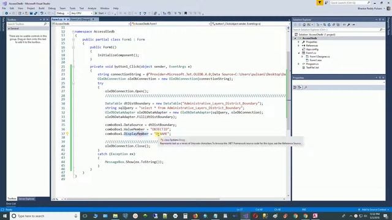Click the Refresh icon in Solution Explorer
392x220 pixels.
(x=329, y=24)
